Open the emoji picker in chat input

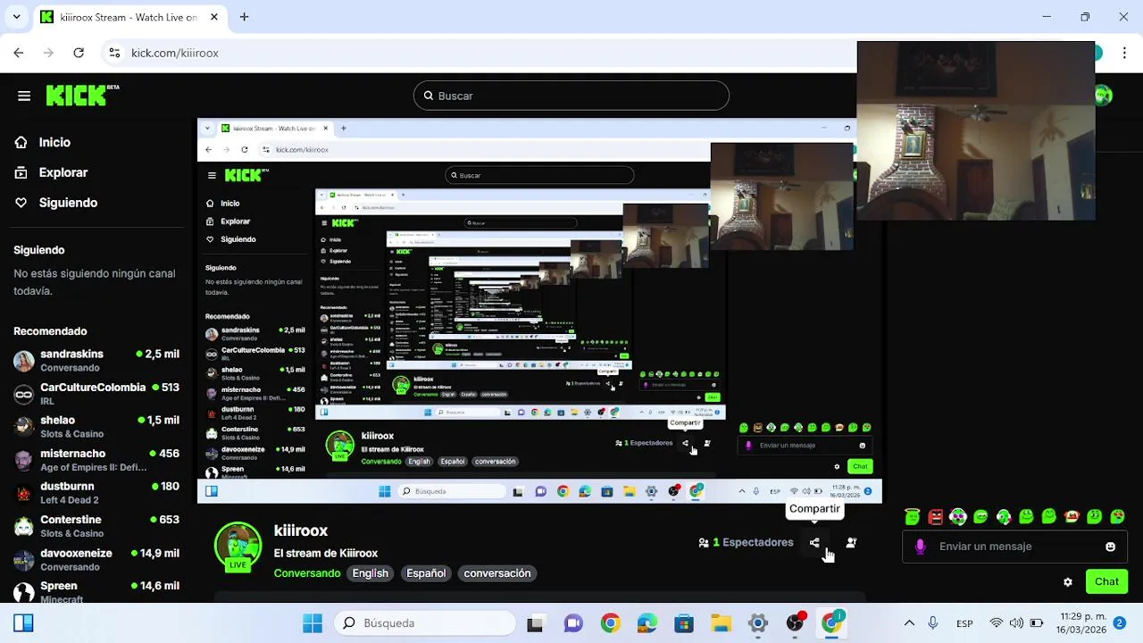1110,547
